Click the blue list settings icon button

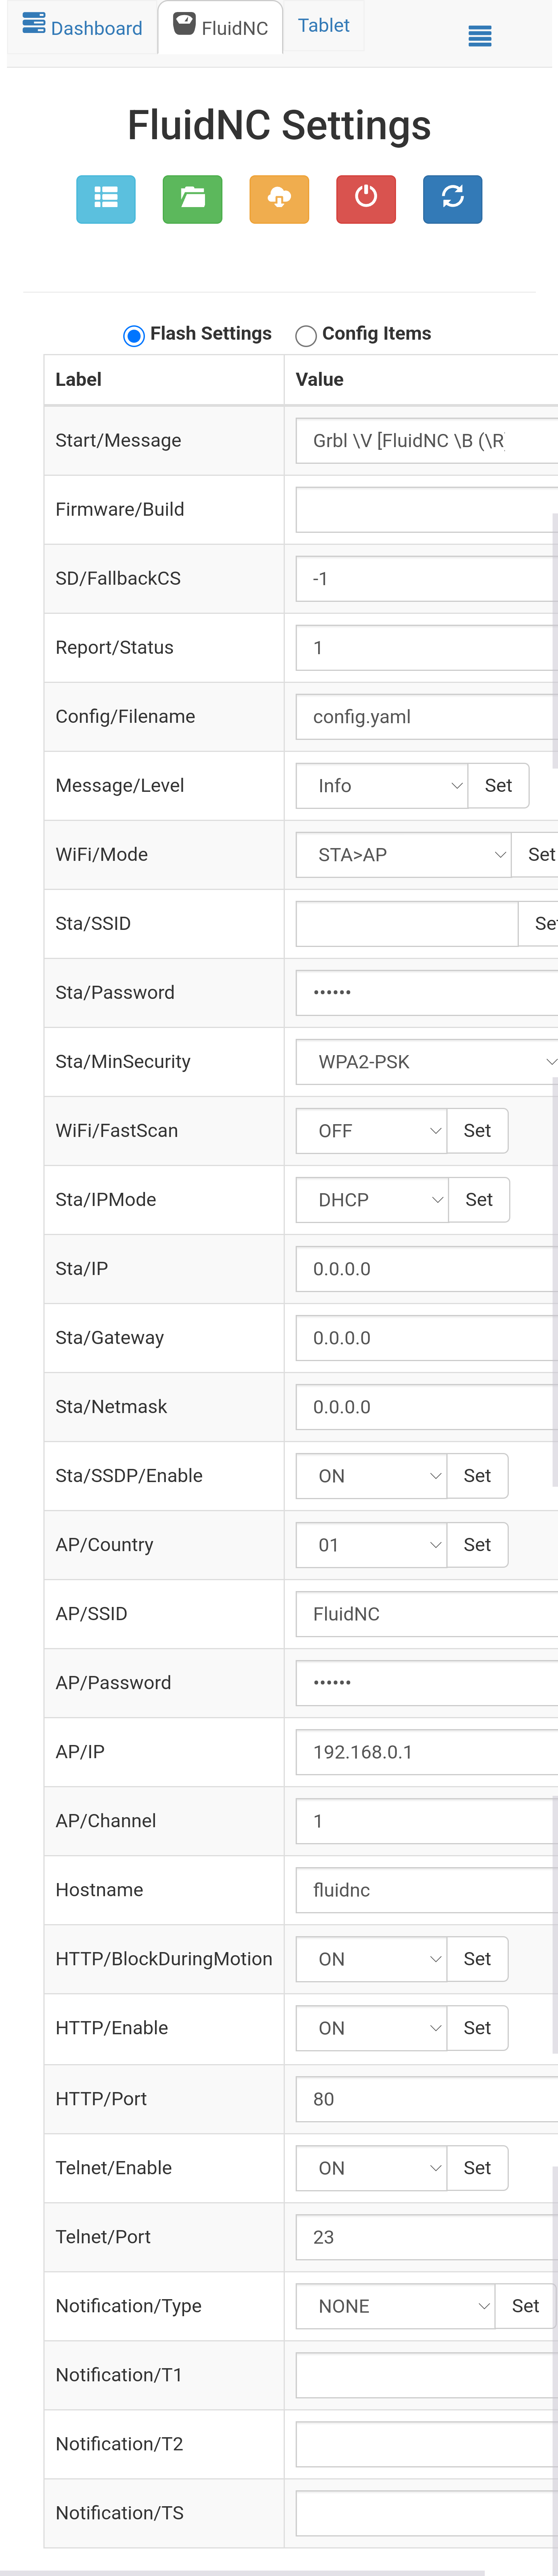[x=106, y=198]
